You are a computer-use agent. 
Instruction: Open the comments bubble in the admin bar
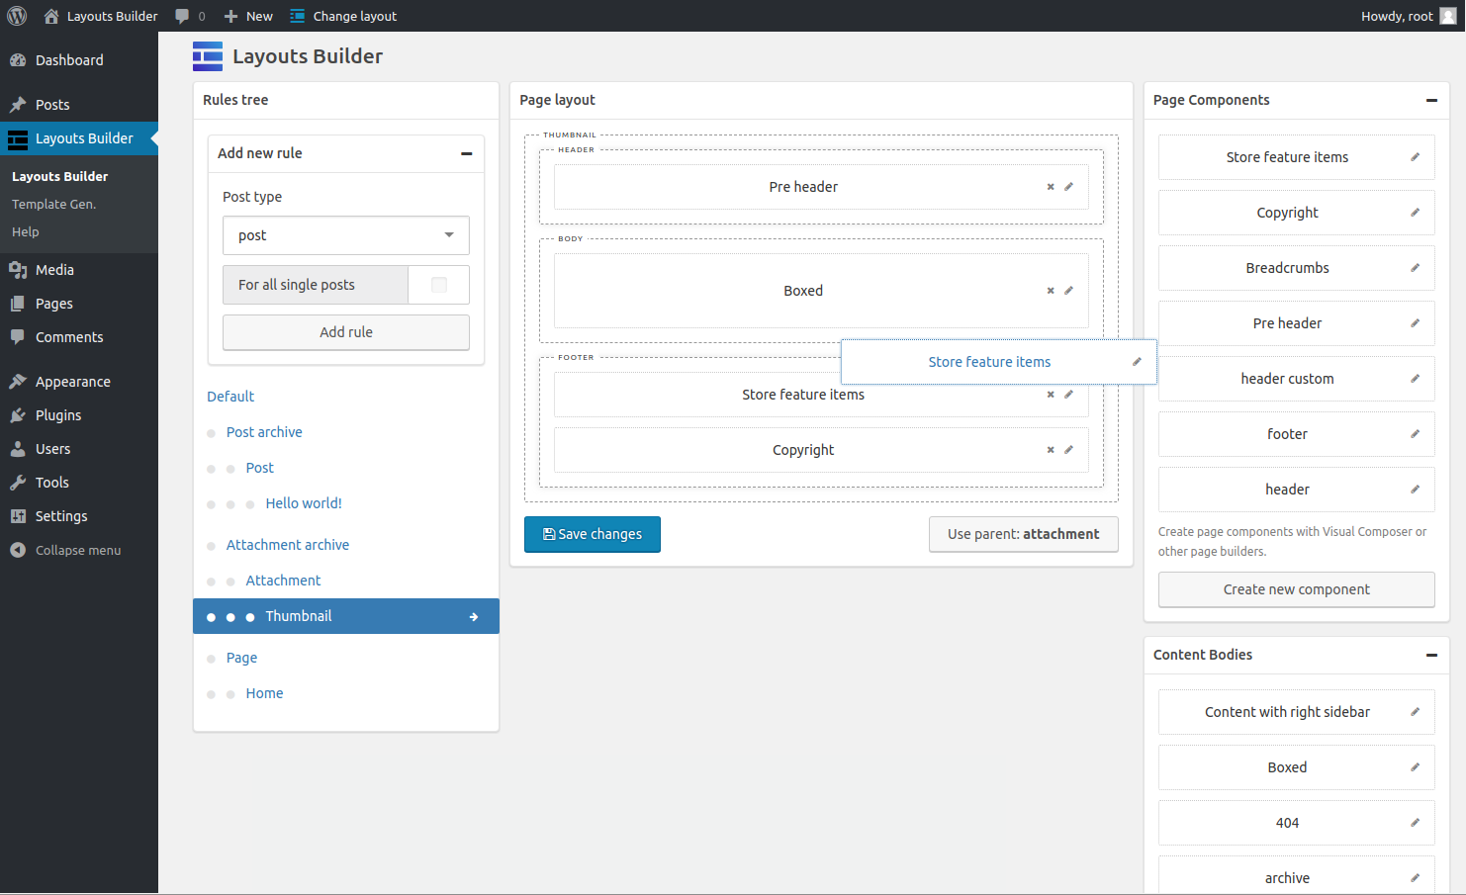[189, 16]
